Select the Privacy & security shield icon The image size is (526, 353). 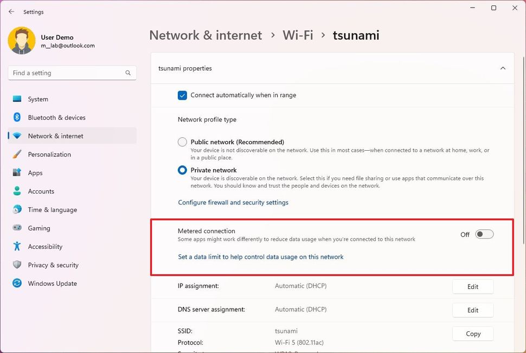(16, 265)
